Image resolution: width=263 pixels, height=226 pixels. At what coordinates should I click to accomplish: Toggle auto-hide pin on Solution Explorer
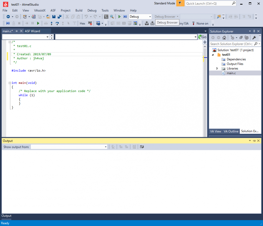(254, 31)
